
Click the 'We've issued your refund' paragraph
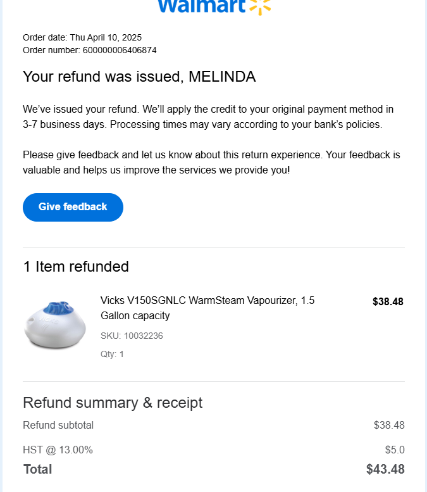pyautogui.click(x=208, y=117)
